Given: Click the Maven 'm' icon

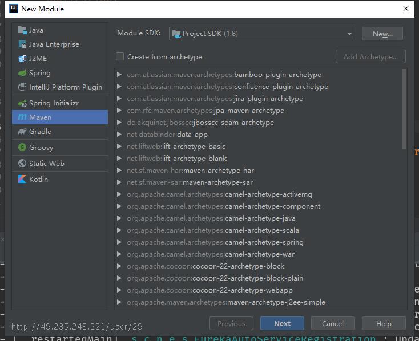Looking at the screenshot, I should 22,117.
